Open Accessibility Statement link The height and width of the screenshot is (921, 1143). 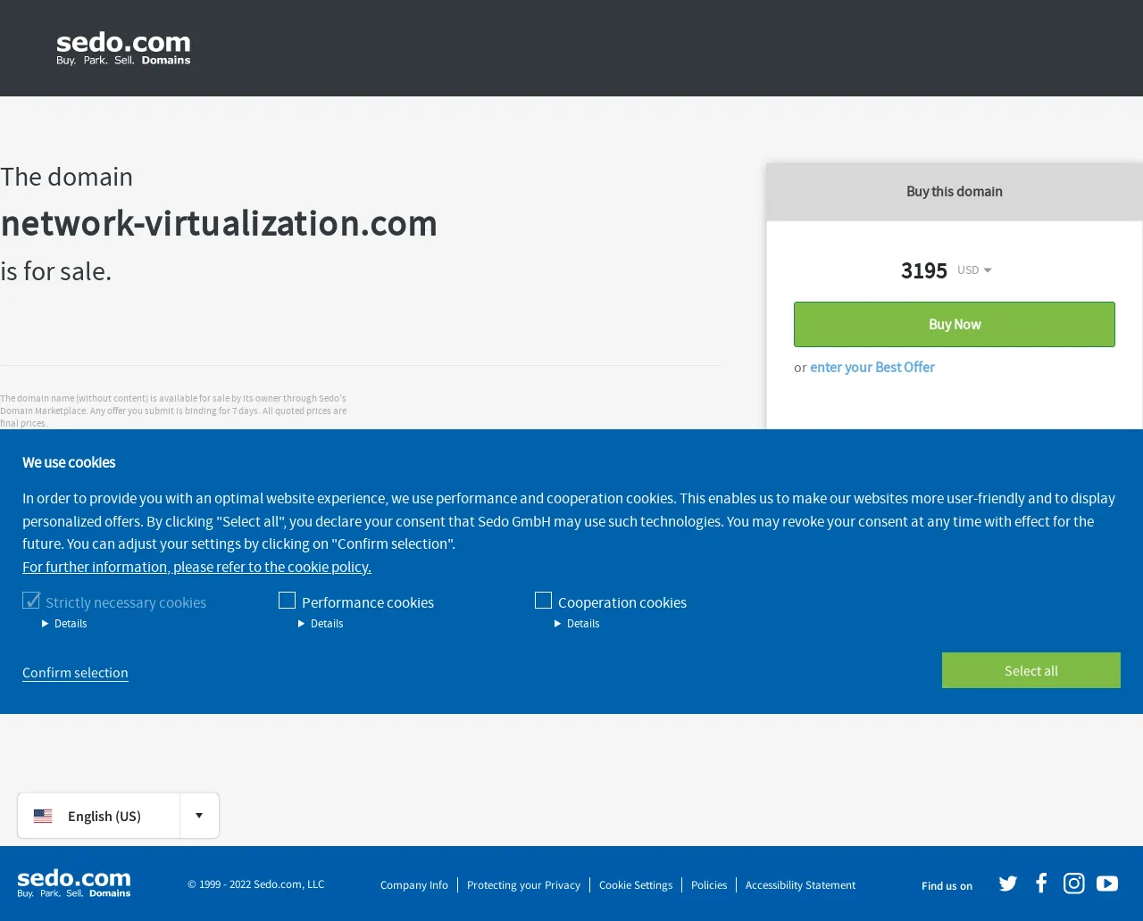tap(800, 885)
